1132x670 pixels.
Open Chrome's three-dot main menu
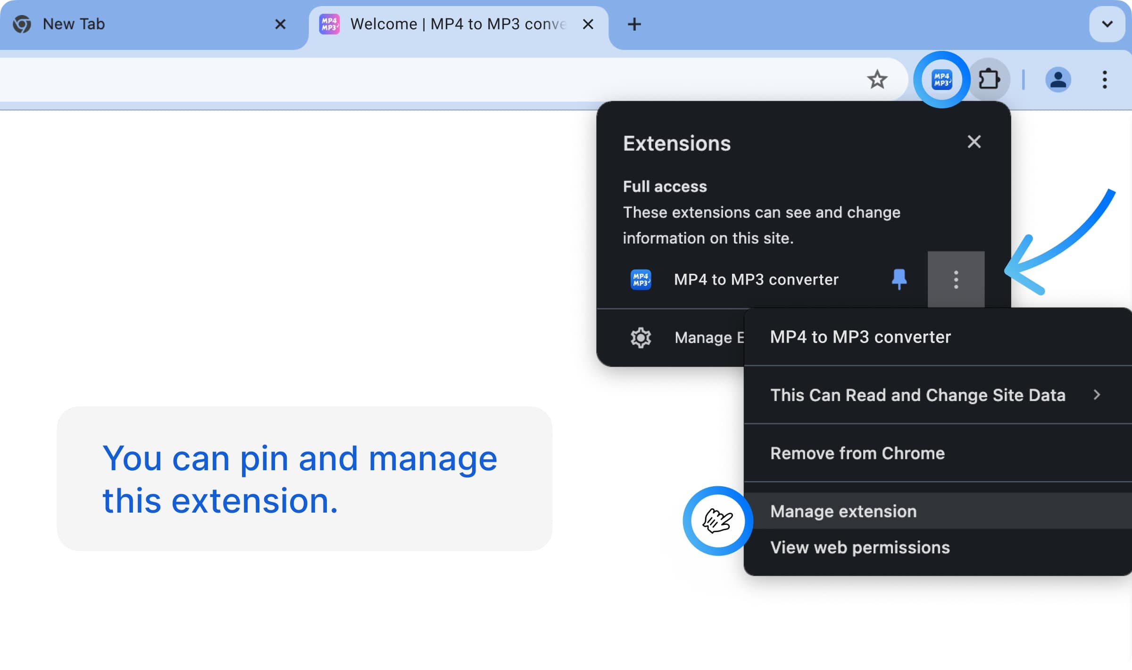click(1105, 79)
